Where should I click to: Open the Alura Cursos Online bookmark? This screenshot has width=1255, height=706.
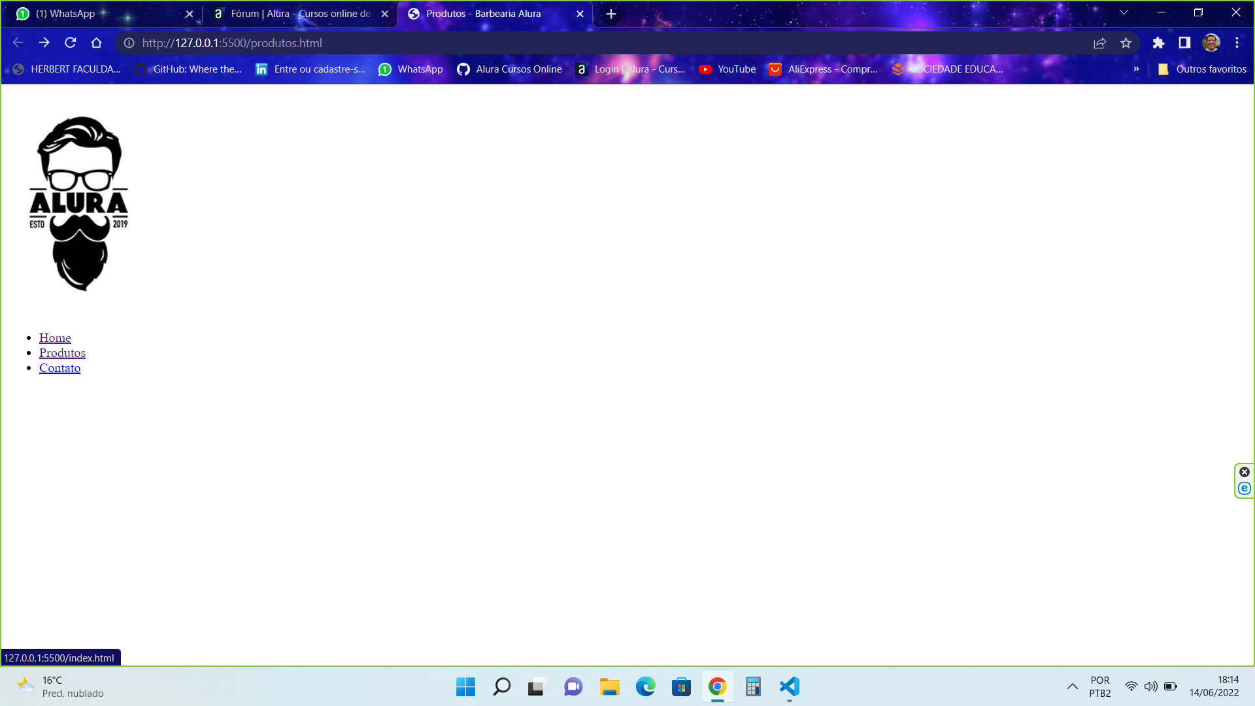click(510, 69)
